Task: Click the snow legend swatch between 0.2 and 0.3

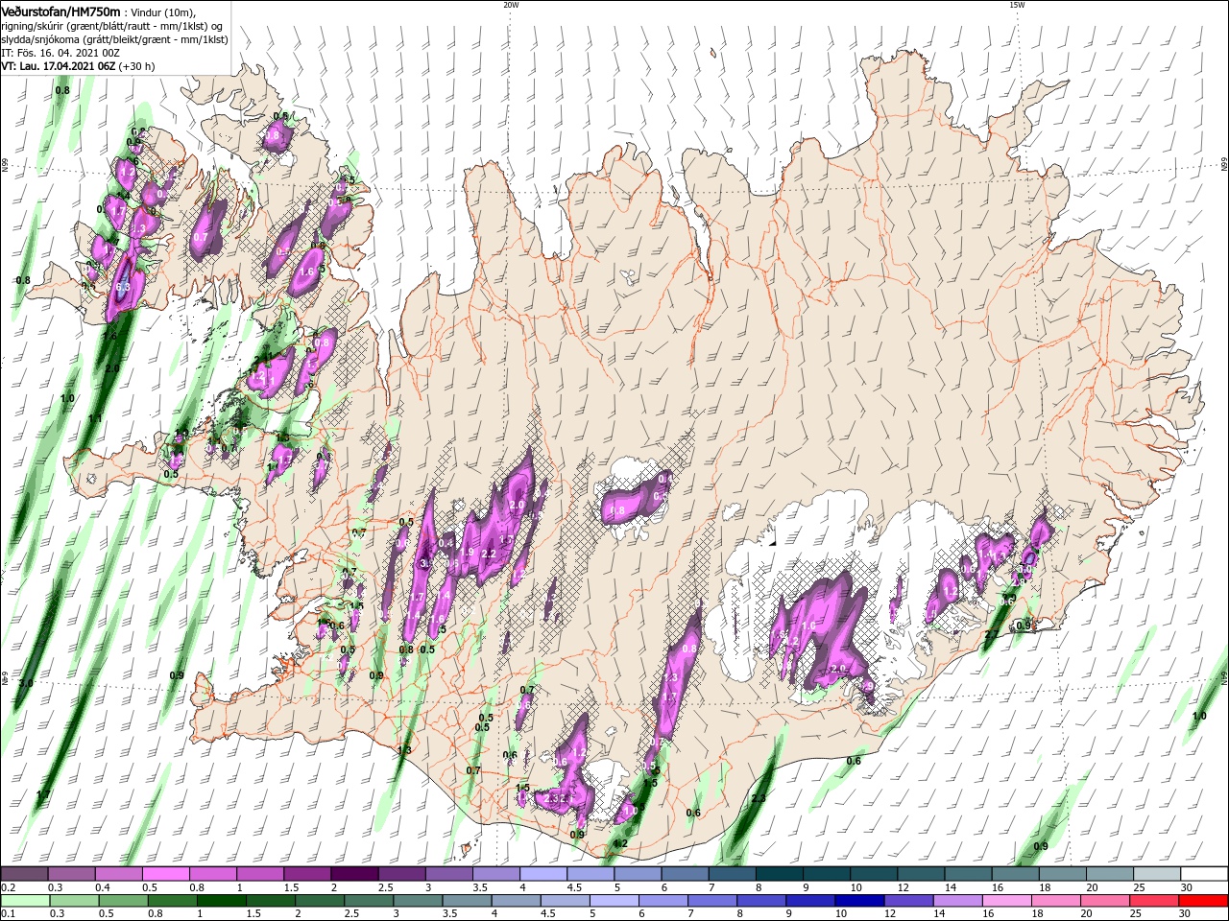Action: click(24, 874)
